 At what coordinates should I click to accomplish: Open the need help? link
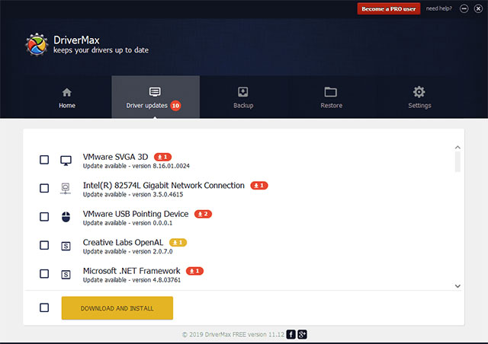[438, 8]
